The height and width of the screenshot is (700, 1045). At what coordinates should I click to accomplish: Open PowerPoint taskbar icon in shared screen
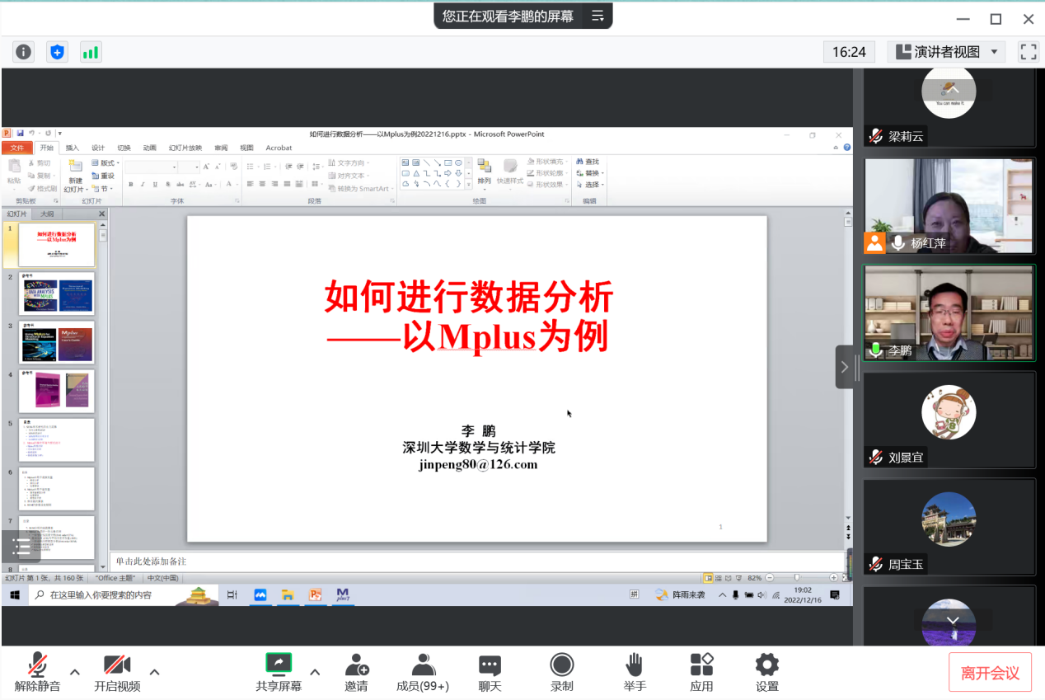pos(315,594)
